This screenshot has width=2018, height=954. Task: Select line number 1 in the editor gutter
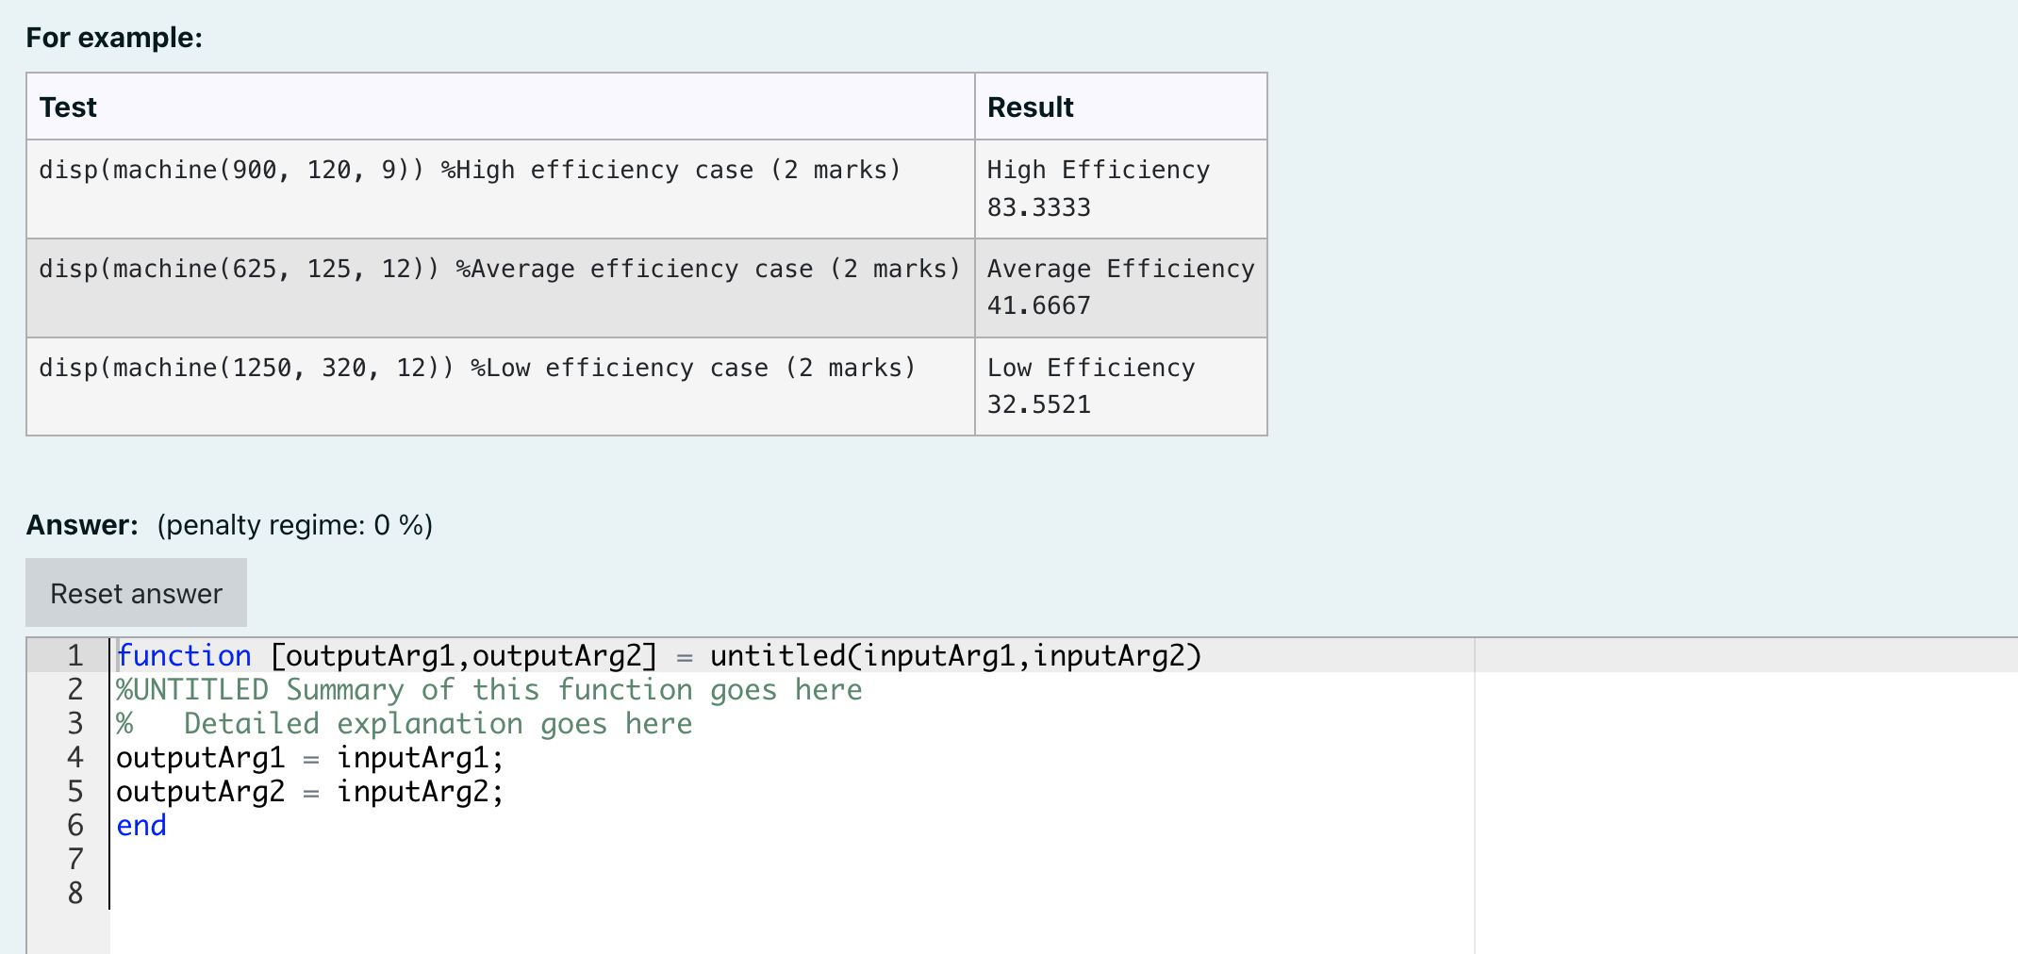(x=74, y=655)
